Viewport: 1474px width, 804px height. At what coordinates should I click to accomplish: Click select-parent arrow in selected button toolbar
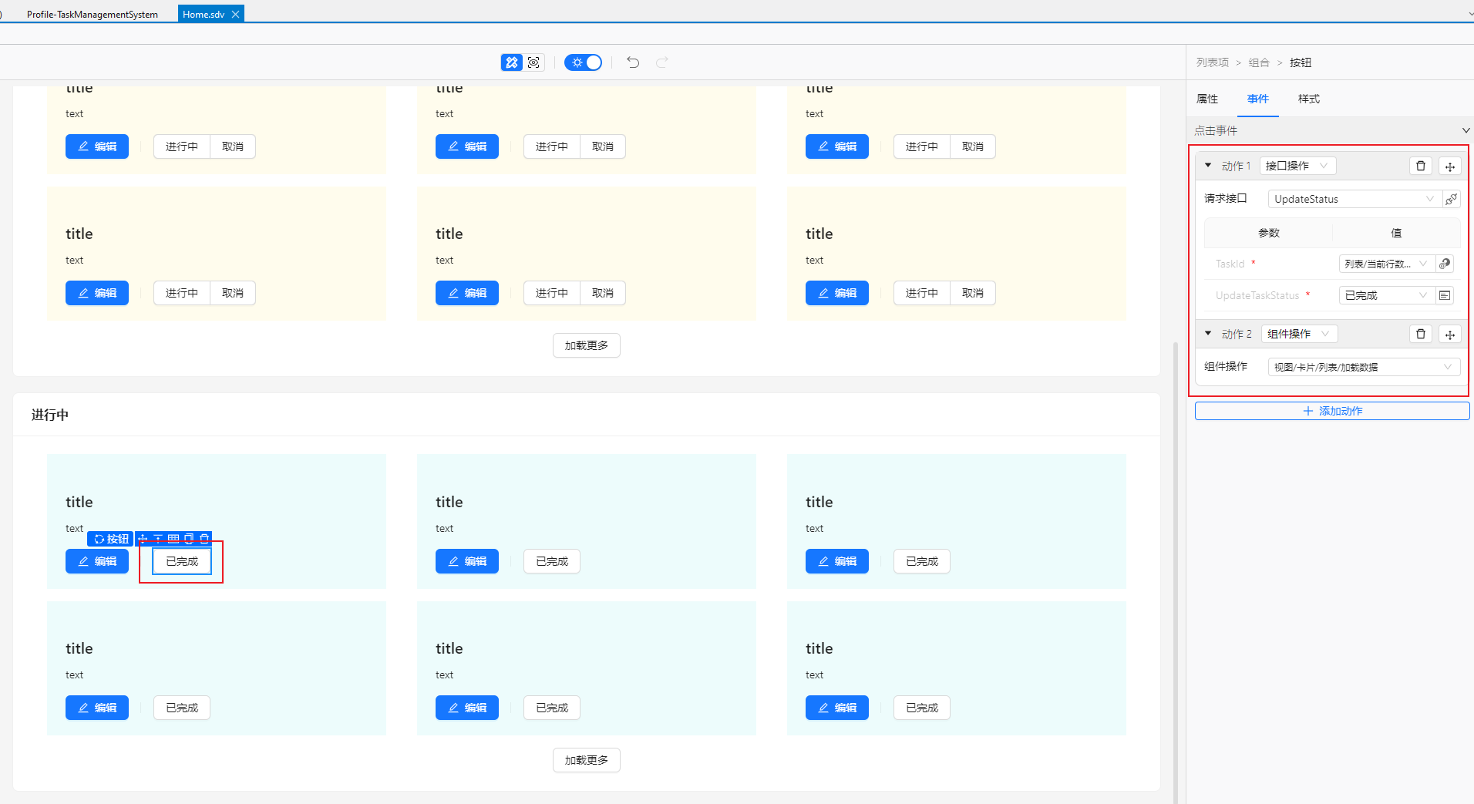158,539
